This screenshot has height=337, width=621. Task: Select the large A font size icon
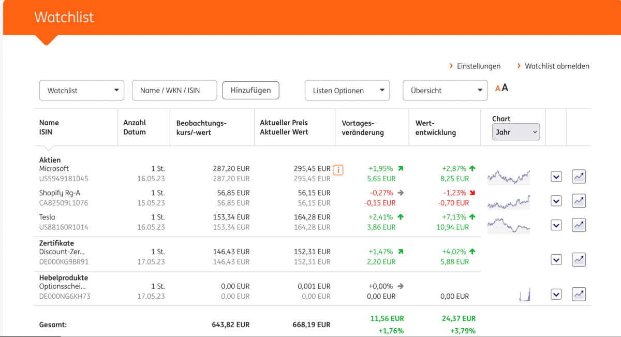tap(505, 88)
